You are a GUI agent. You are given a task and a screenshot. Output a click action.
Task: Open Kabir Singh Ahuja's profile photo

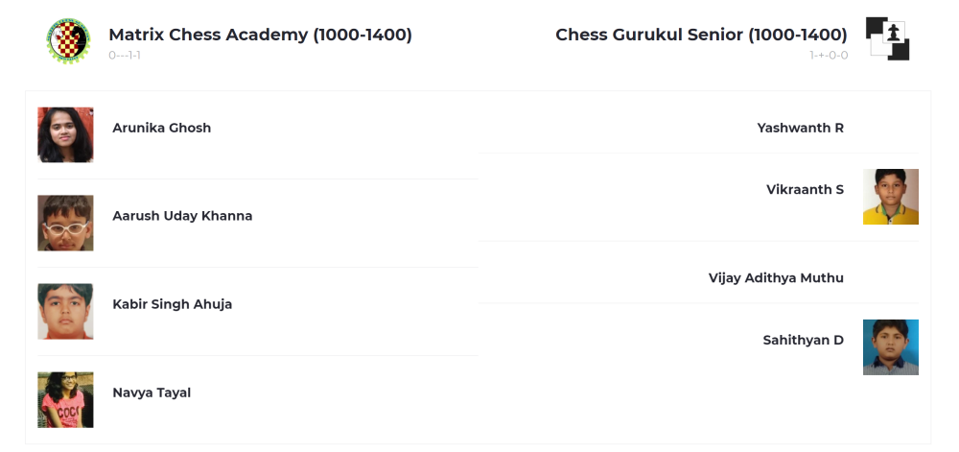pos(65,311)
